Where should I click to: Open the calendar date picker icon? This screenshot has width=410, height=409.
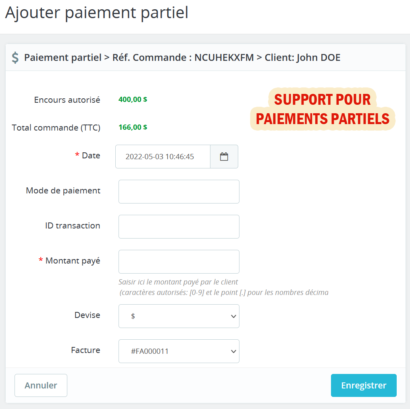click(x=224, y=157)
